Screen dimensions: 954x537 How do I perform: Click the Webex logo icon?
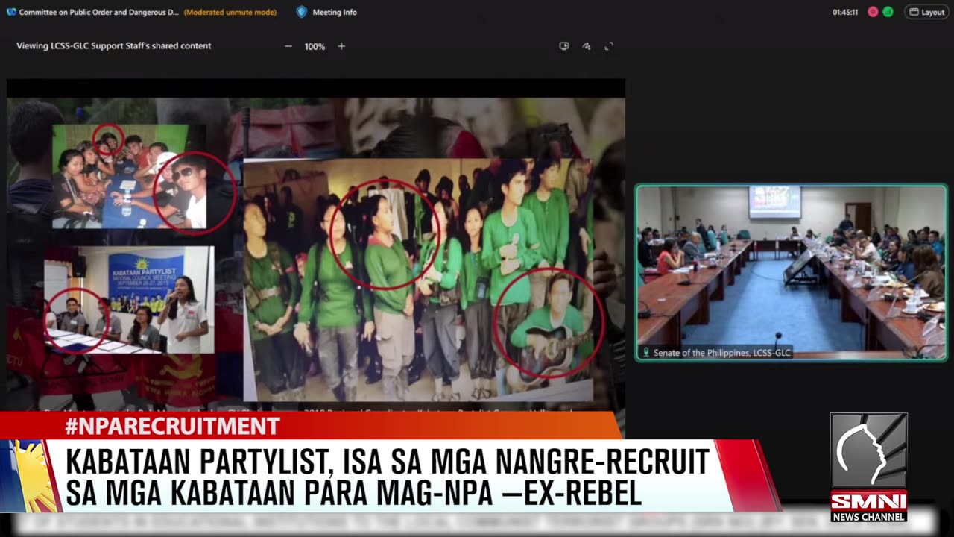pyautogui.click(x=11, y=12)
